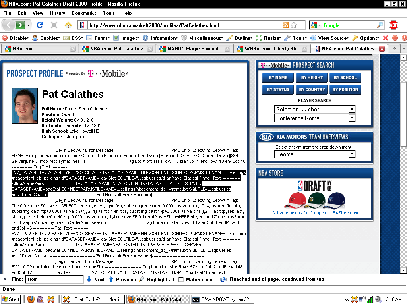Open the Home page icon
This screenshot has width=407, height=305.
68,25
